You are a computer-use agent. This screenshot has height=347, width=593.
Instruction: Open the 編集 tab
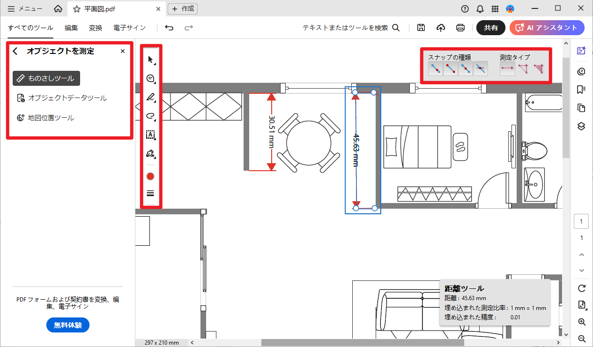[x=71, y=28]
